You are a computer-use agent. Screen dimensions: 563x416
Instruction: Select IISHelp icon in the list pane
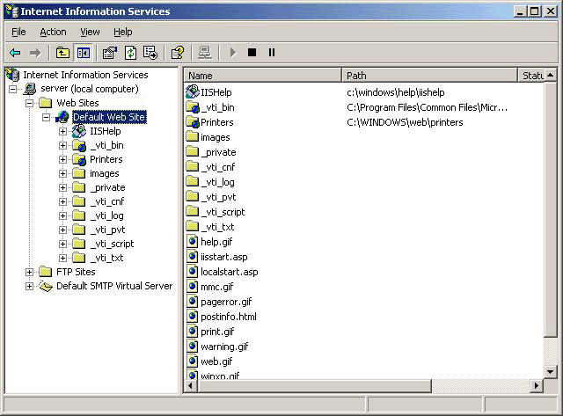193,91
